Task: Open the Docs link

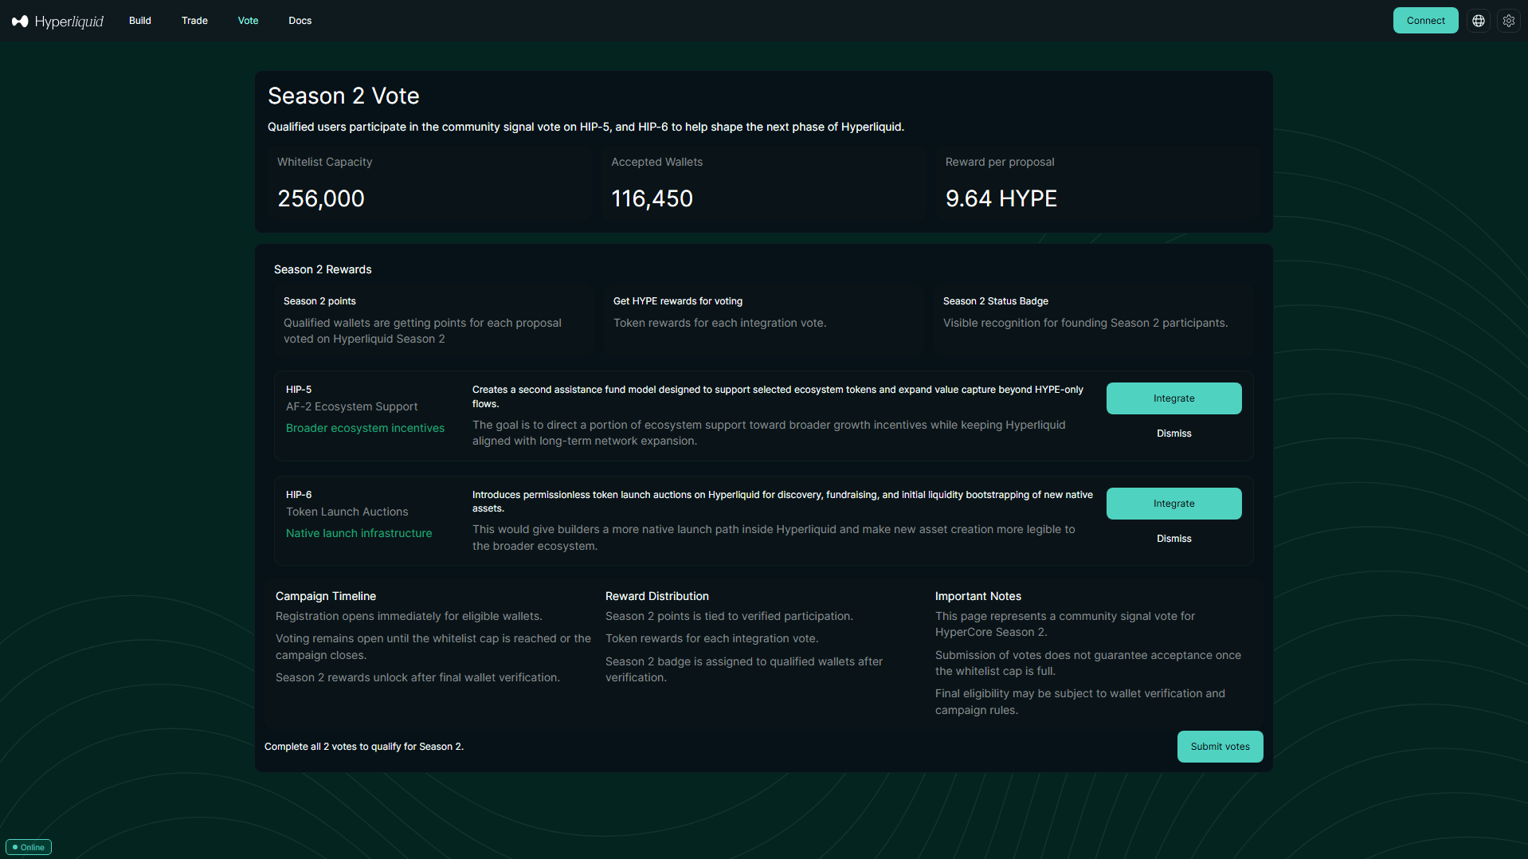Action: coord(300,21)
